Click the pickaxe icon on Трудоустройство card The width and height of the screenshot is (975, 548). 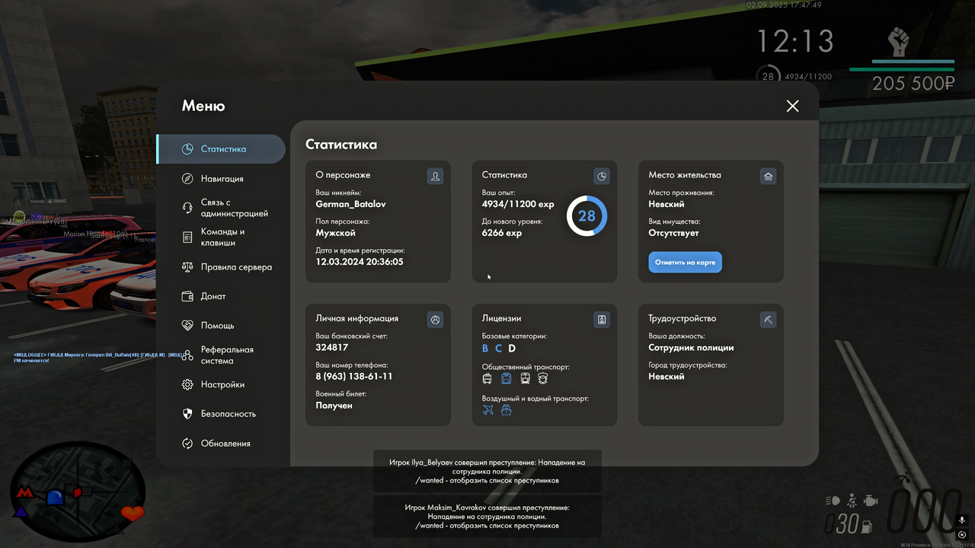(768, 320)
